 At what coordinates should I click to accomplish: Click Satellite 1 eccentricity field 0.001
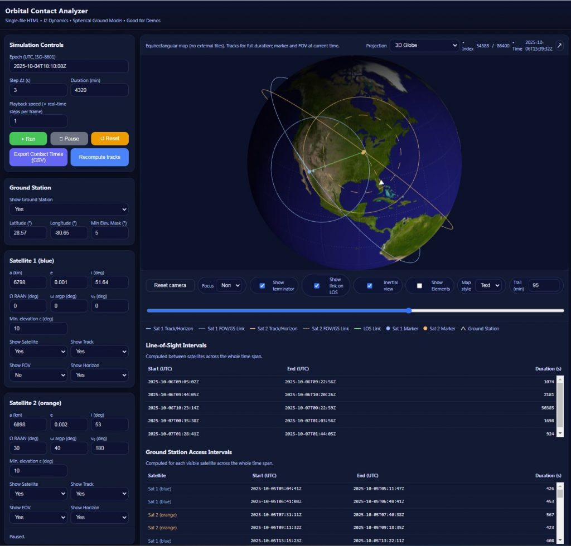(69, 282)
